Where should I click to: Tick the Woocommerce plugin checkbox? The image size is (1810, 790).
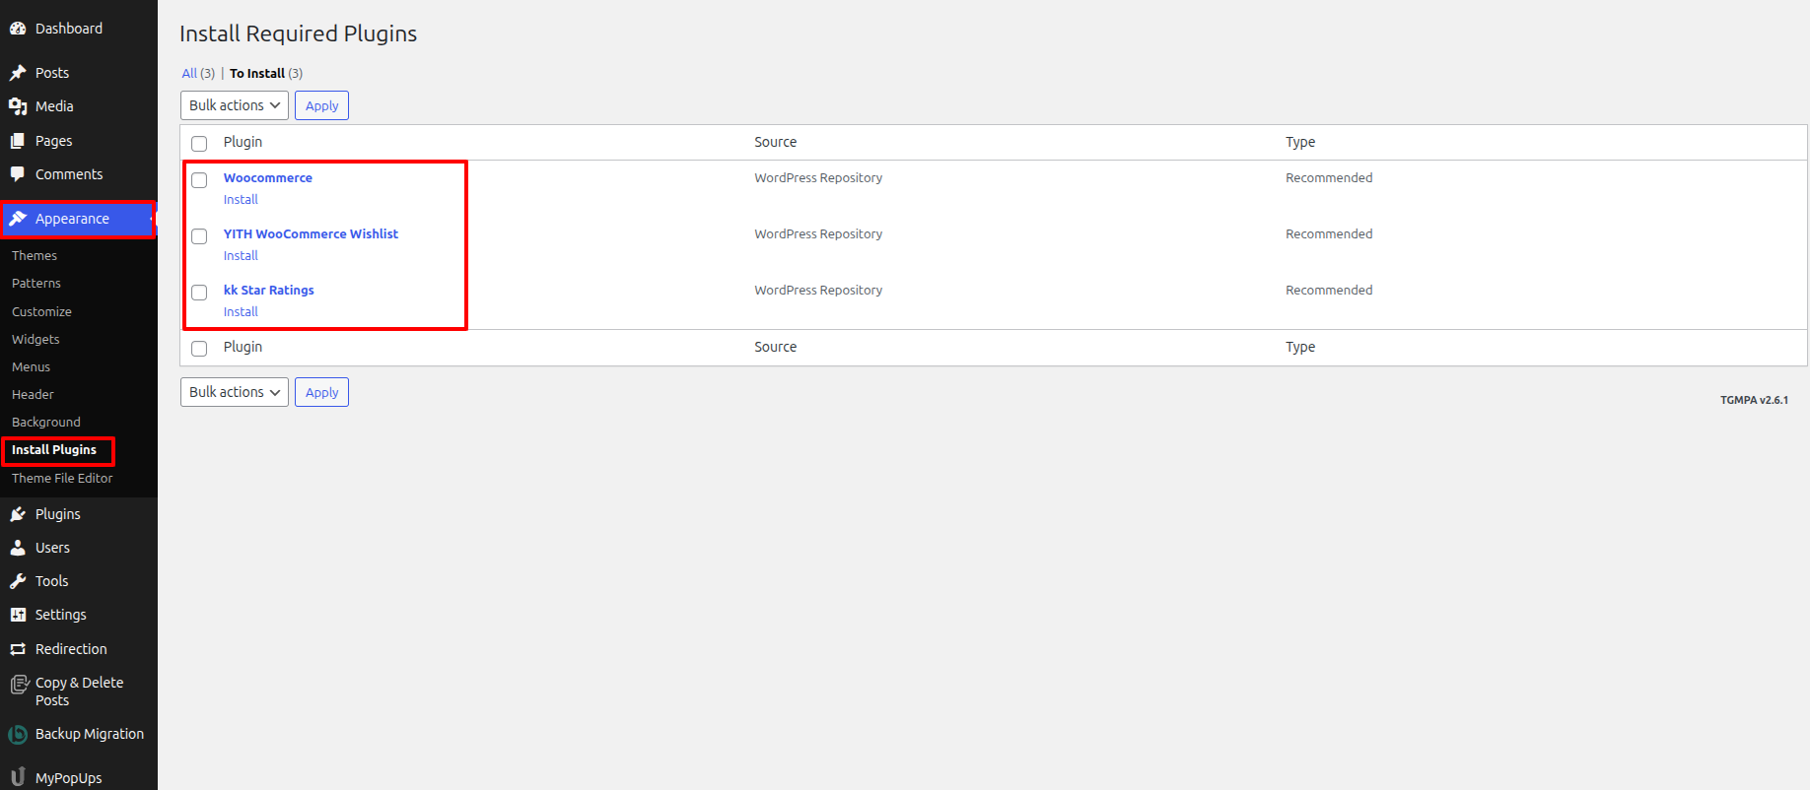pyautogui.click(x=199, y=180)
